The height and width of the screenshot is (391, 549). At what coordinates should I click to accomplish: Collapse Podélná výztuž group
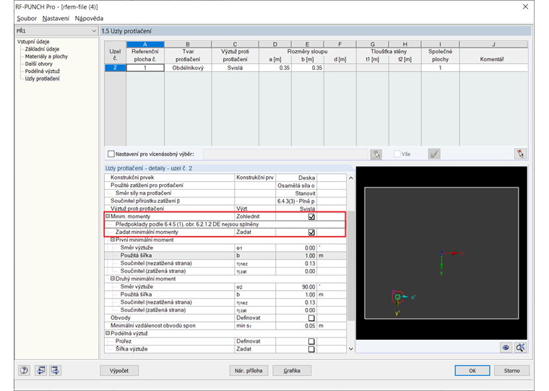click(108, 333)
